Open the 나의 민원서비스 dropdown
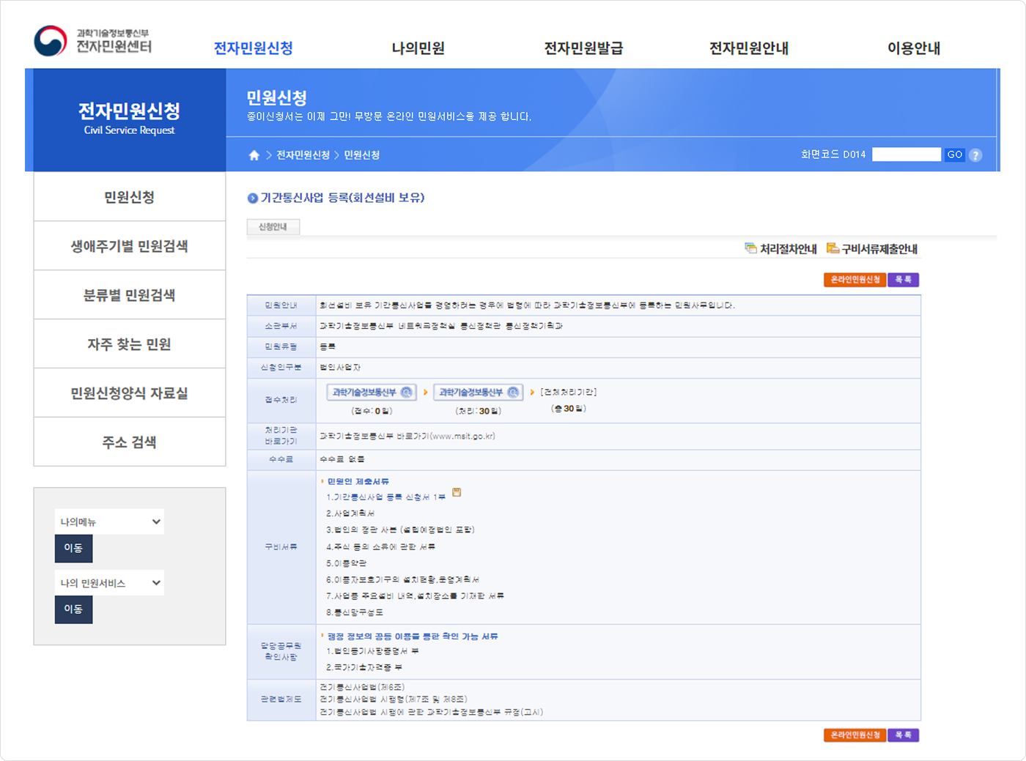 (109, 583)
